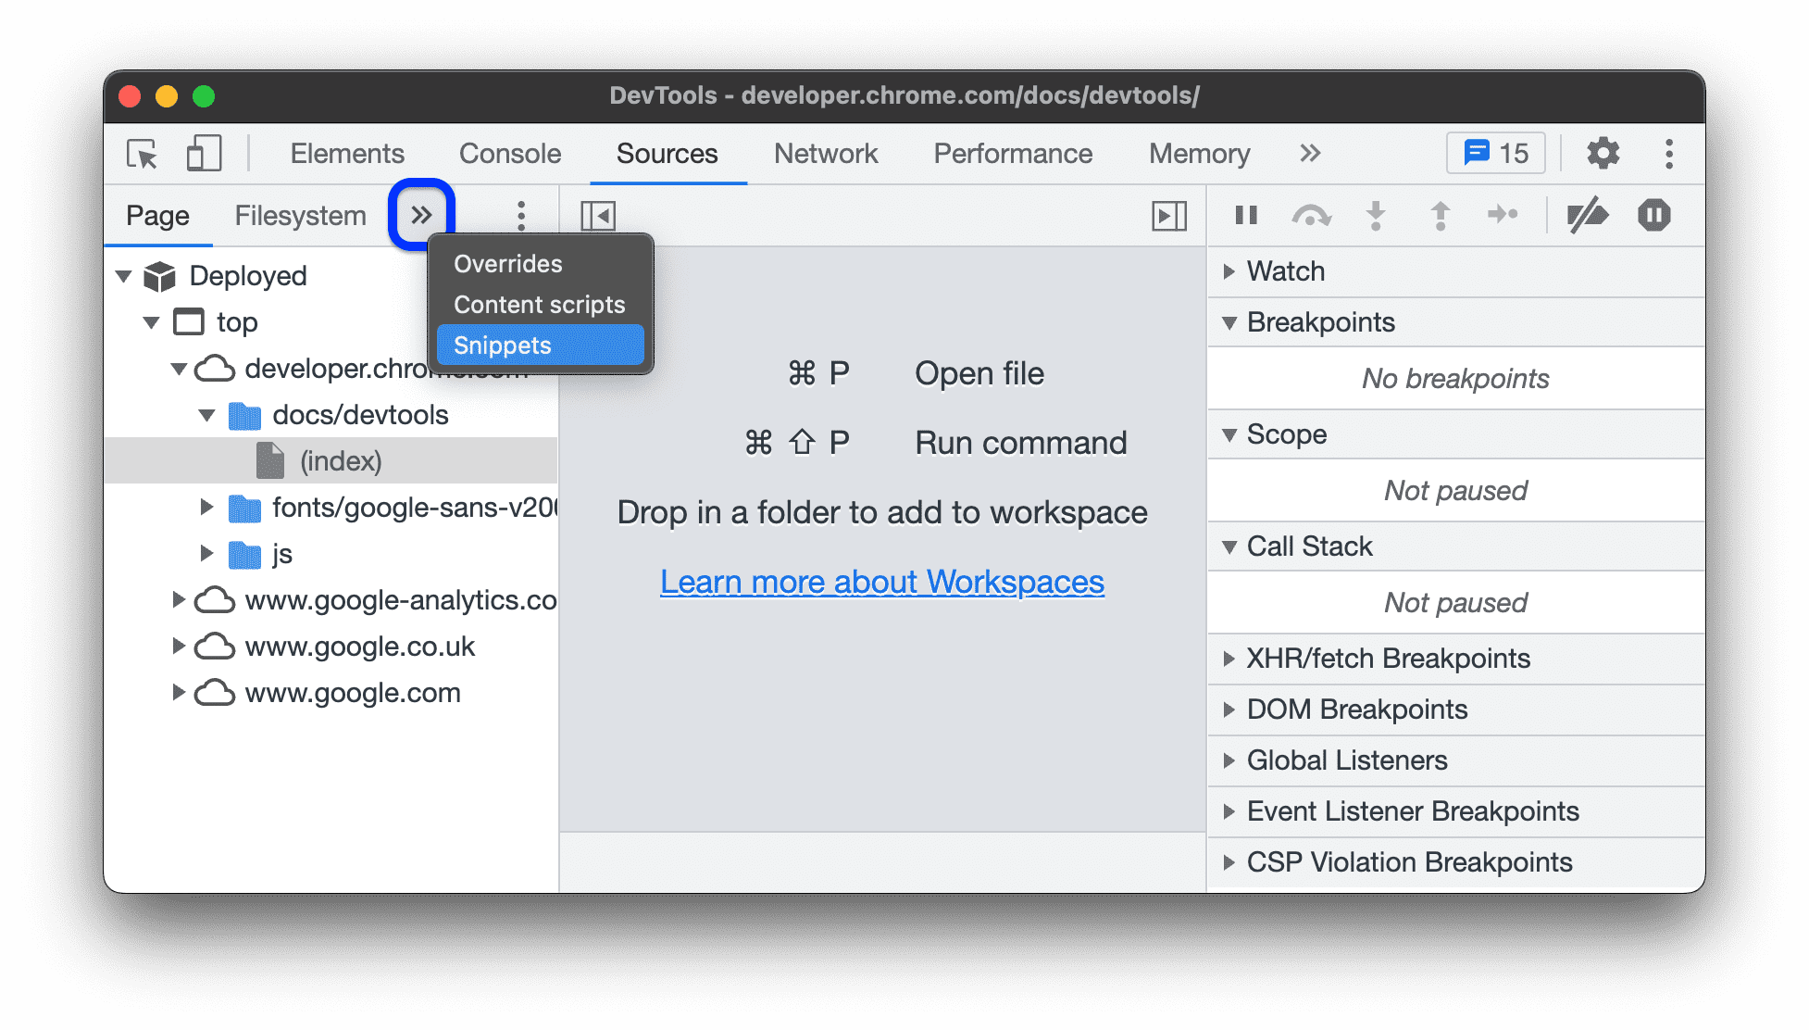1809x1030 pixels.
Task: Click the toggle sidebar panel icon
Action: (x=598, y=214)
